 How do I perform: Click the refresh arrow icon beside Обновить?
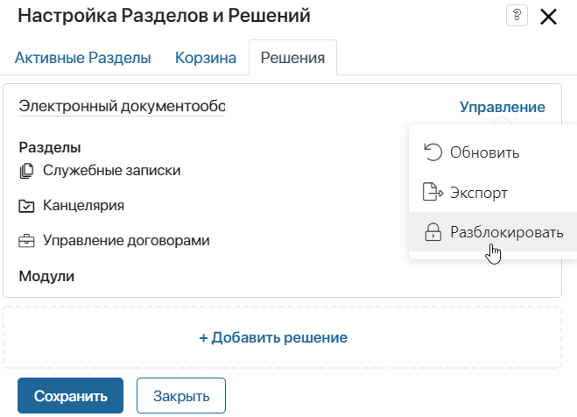[x=433, y=152]
